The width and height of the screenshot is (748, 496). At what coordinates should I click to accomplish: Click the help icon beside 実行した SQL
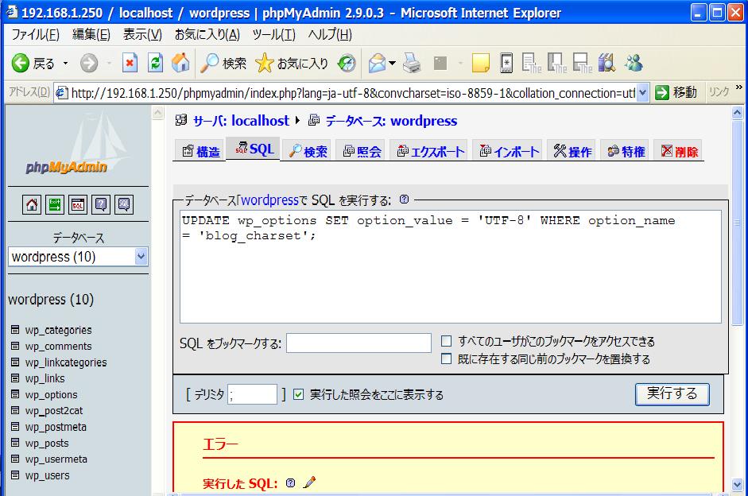[x=290, y=483]
